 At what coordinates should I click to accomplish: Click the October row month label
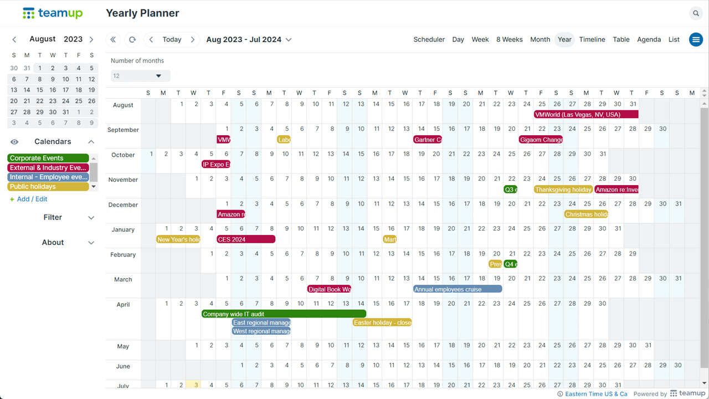(x=123, y=155)
